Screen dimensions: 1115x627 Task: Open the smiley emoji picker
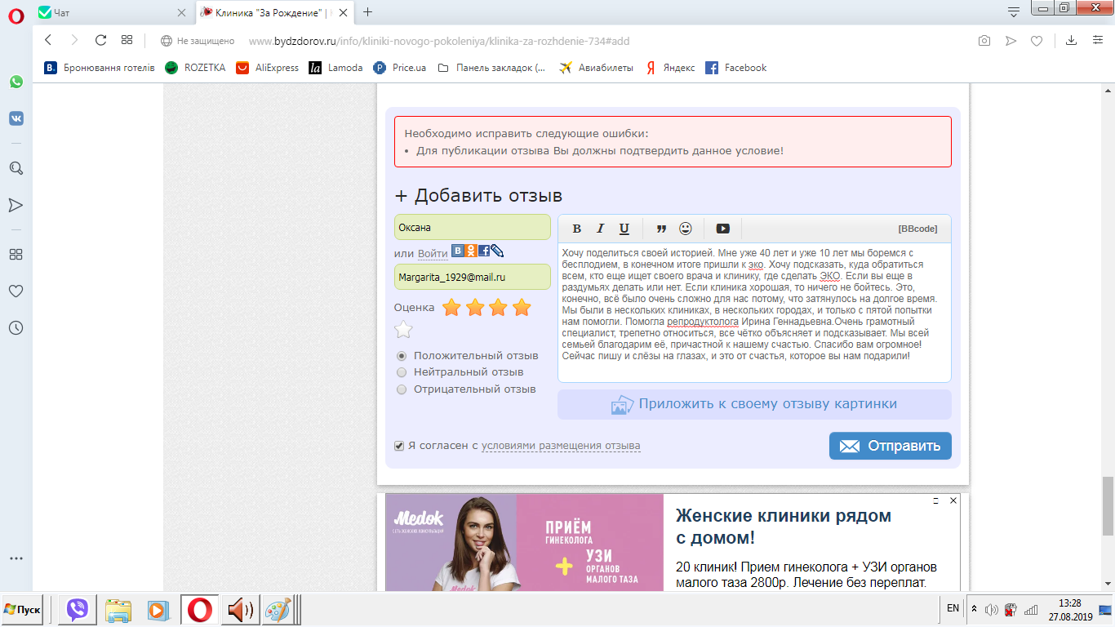click(x=686, y=229)
